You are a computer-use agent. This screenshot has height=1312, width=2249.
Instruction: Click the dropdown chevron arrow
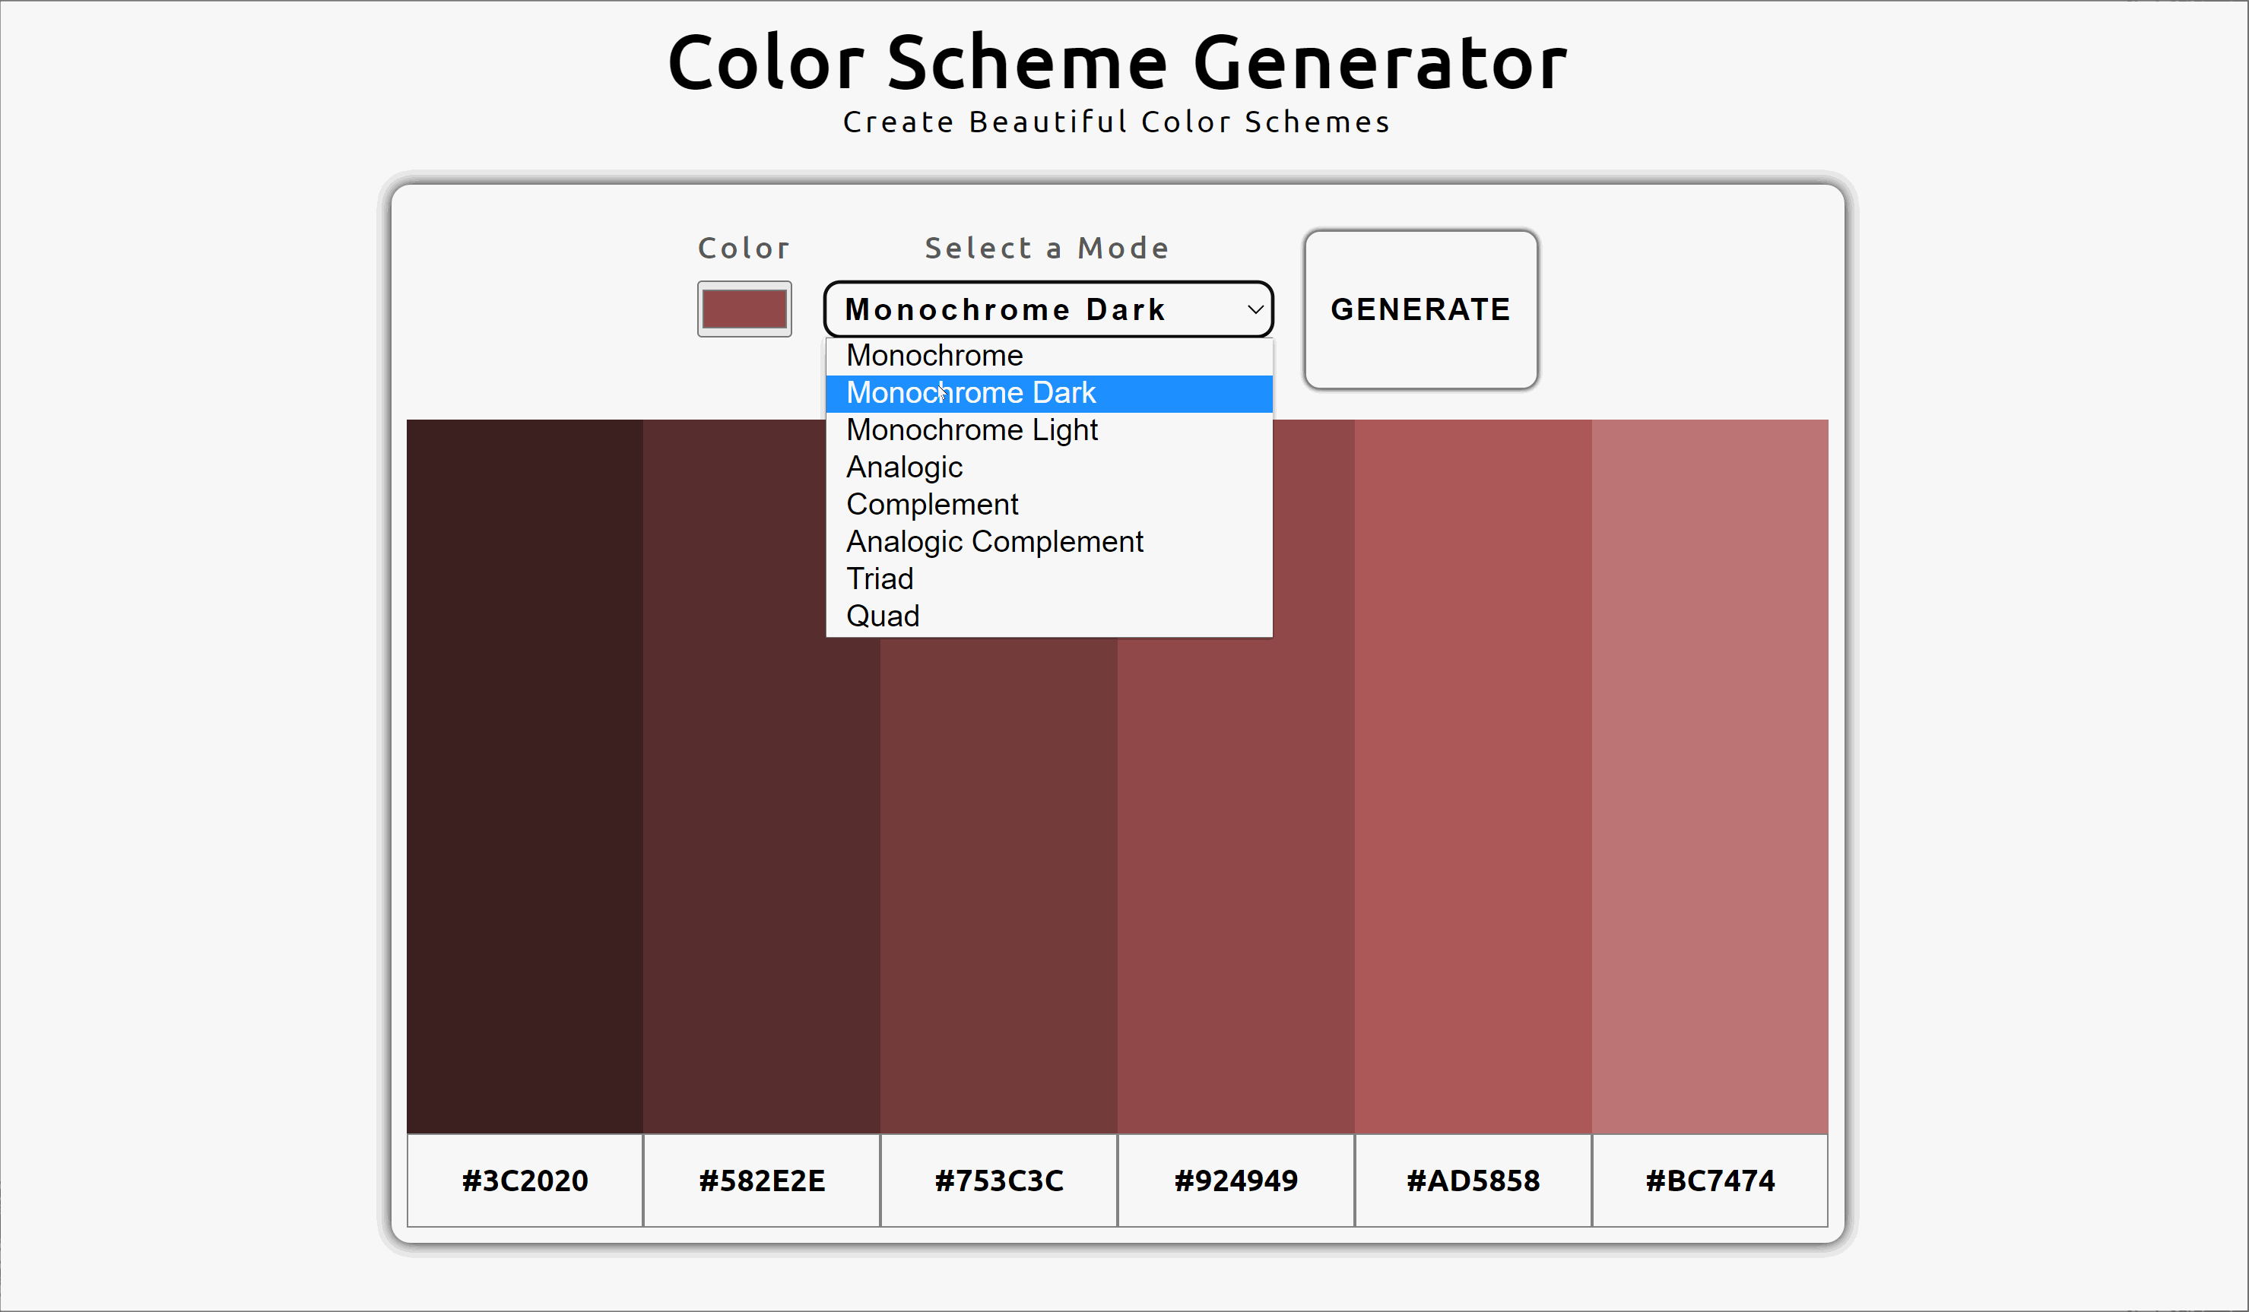(1255, 309)
